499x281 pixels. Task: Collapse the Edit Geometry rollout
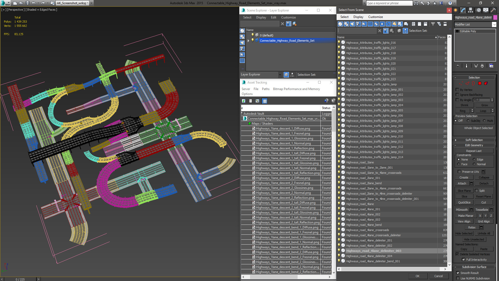474,145
